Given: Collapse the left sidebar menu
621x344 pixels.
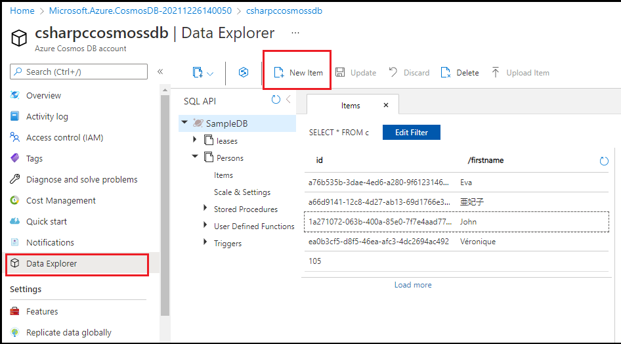Looking at the screenshot, I should pos(160,72).
